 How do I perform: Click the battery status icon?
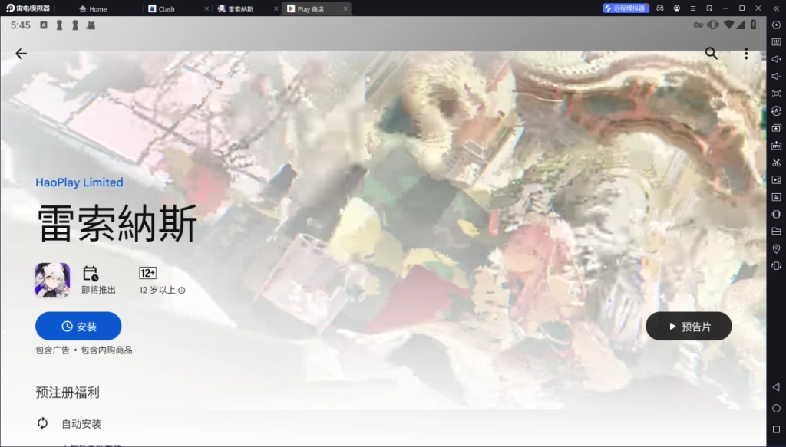(753, 25)
